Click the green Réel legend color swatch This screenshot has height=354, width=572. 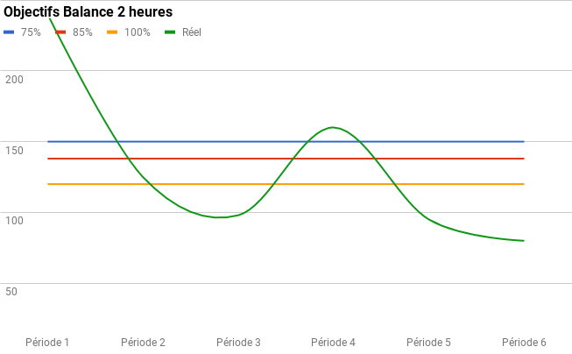pyautogui.click(x=170, y=32)
